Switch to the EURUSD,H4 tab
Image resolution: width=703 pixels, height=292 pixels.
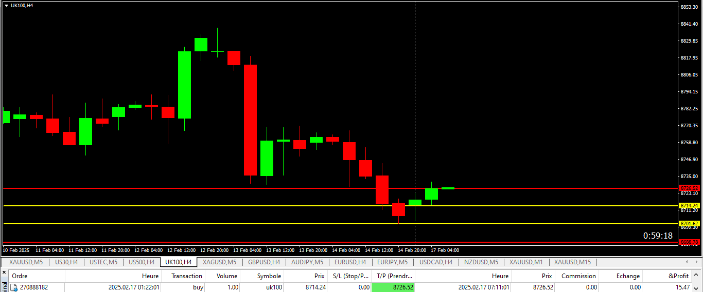[x=347, y=262]
